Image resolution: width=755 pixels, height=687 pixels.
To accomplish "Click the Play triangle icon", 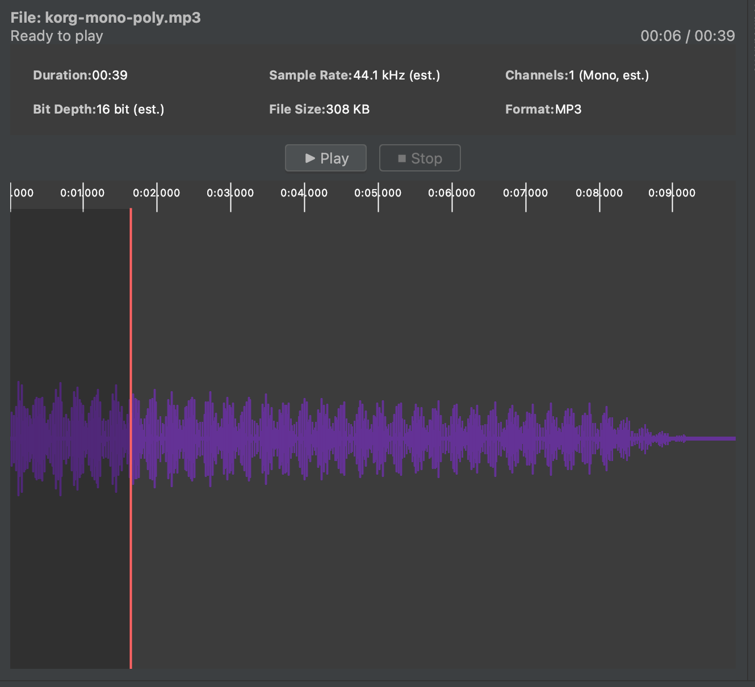I will [311, 158].
